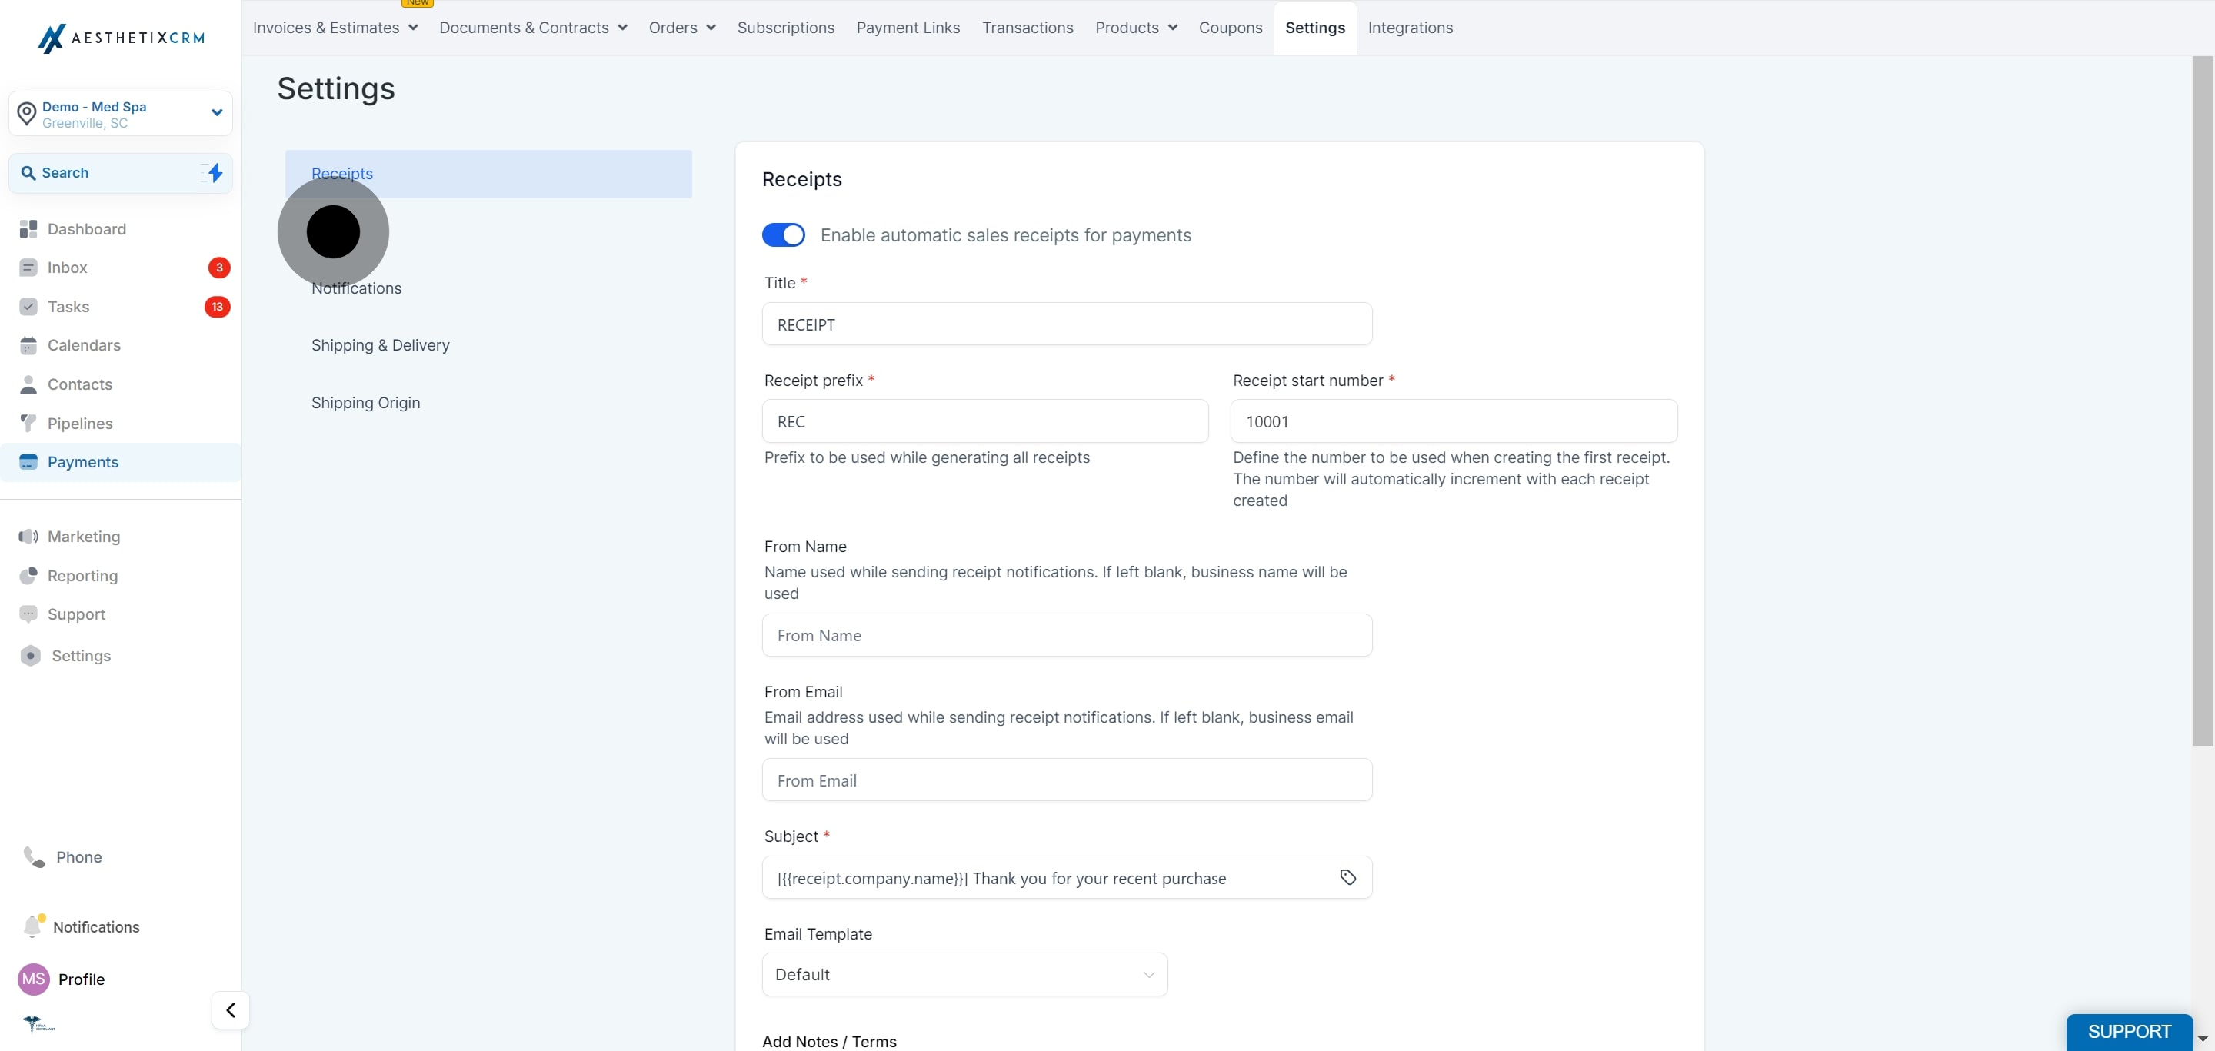
Task: Expand the Invoices & Estimates menu
Action: pos(335,28)
